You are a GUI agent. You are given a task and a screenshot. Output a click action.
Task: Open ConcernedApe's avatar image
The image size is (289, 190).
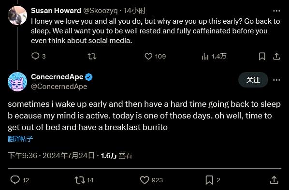tap(17, 82)
